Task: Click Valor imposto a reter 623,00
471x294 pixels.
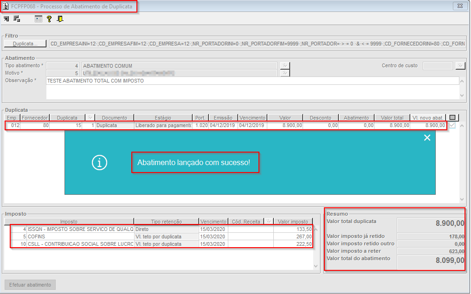Action: (431, 251)
